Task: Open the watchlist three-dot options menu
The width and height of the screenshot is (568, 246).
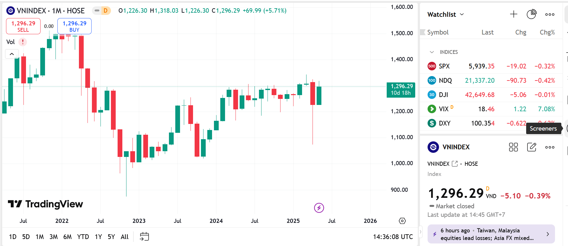Action: [550, 14]
